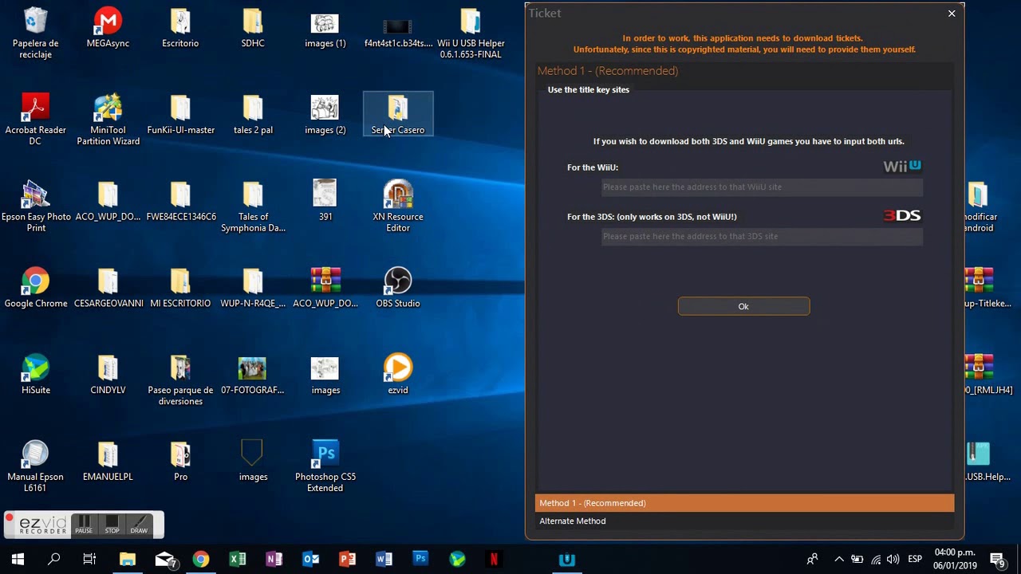
Task: Select XN Resource Editor icon
Action: tap(398, 207)
